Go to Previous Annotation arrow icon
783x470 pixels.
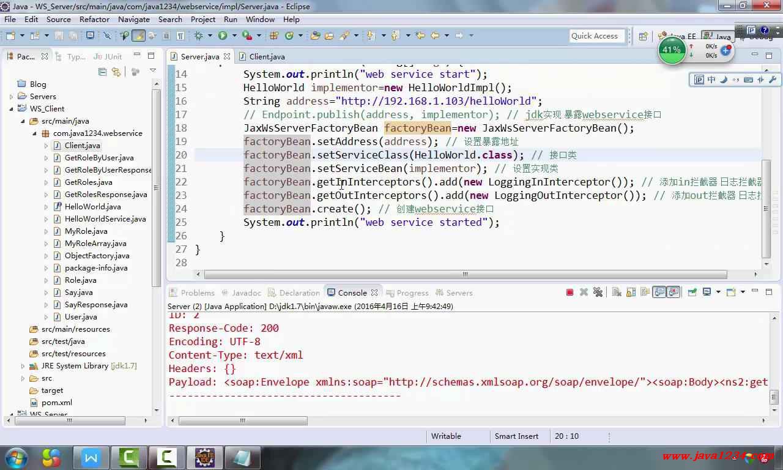pyautogui.click(x=395, y=35)
